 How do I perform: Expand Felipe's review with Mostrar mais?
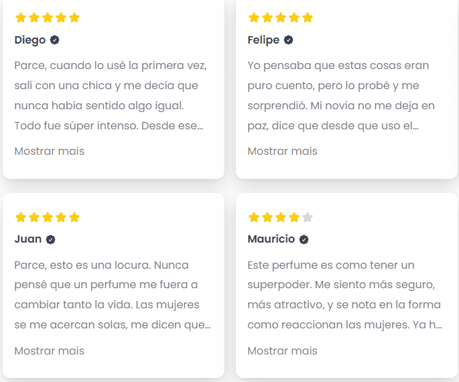[283, 151]
